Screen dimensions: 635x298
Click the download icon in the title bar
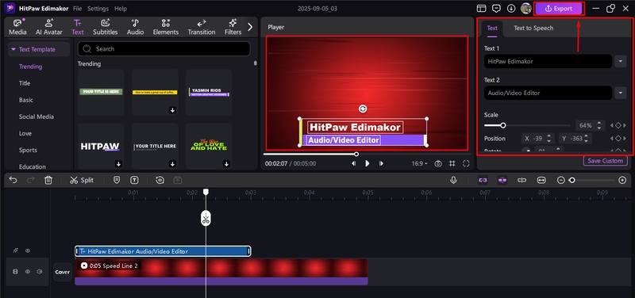tap(511, 9)
